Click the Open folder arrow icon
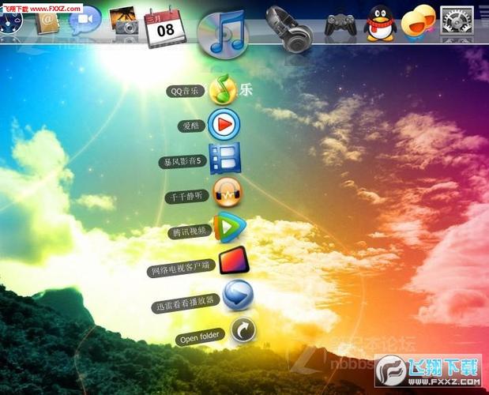This screenshot has height=395, width=489. pos(243,329)
